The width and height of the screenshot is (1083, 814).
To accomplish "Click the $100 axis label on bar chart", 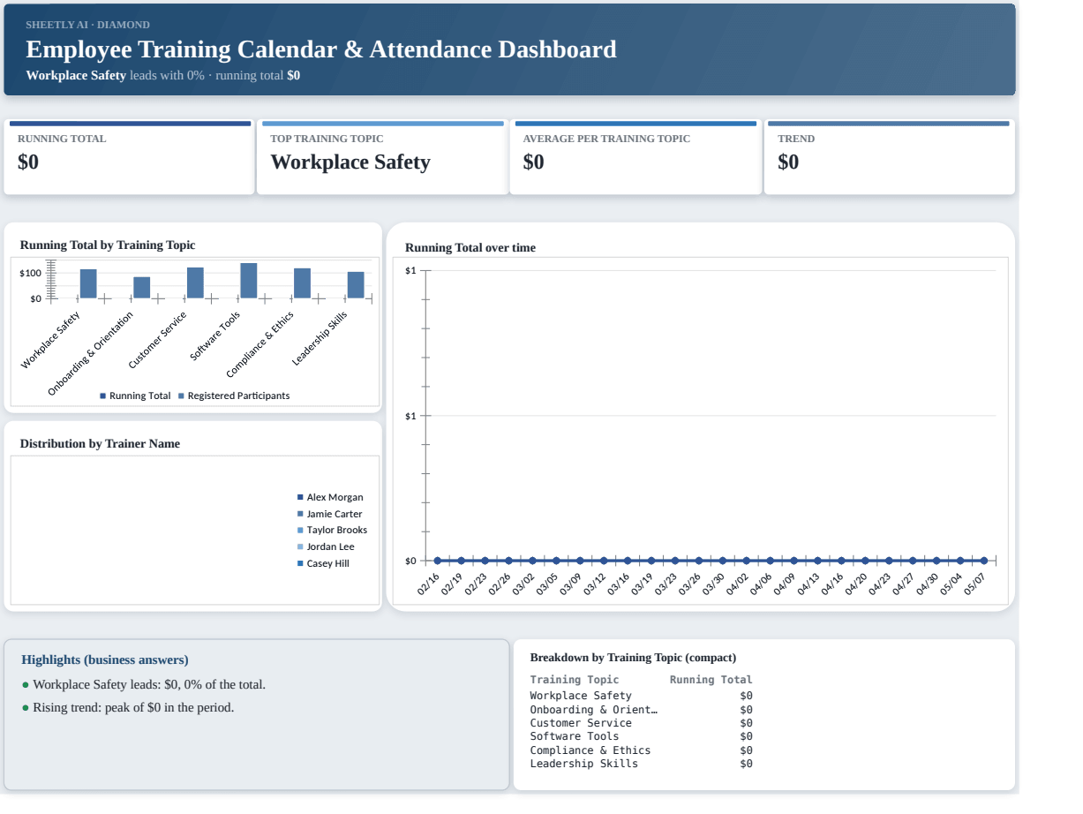I will (30, 273).
